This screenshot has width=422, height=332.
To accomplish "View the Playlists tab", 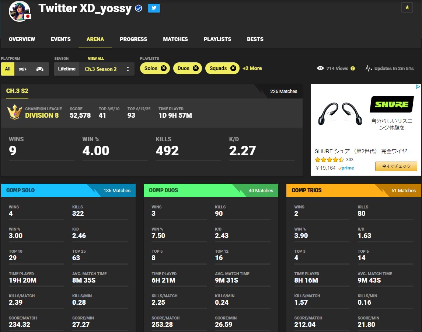I will coord(217,39).
